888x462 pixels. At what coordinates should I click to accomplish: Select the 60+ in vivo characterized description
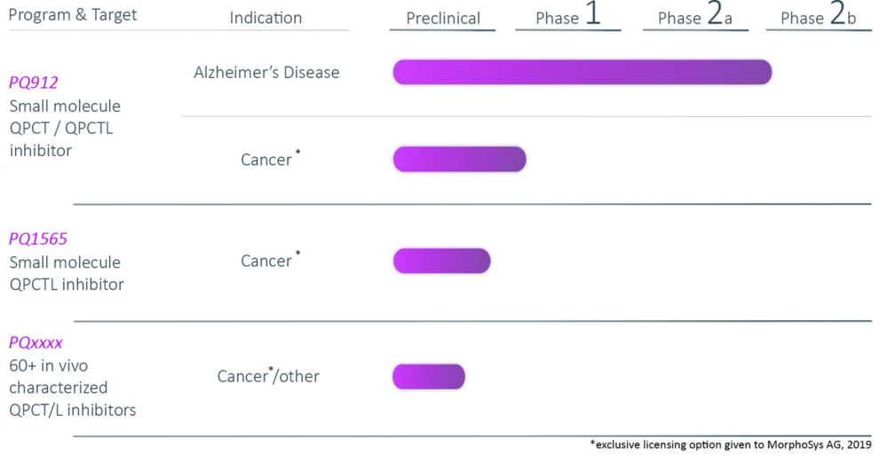coord(72,388)
